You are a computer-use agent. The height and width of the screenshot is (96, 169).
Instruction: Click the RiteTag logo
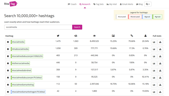[x=11, y=4]
